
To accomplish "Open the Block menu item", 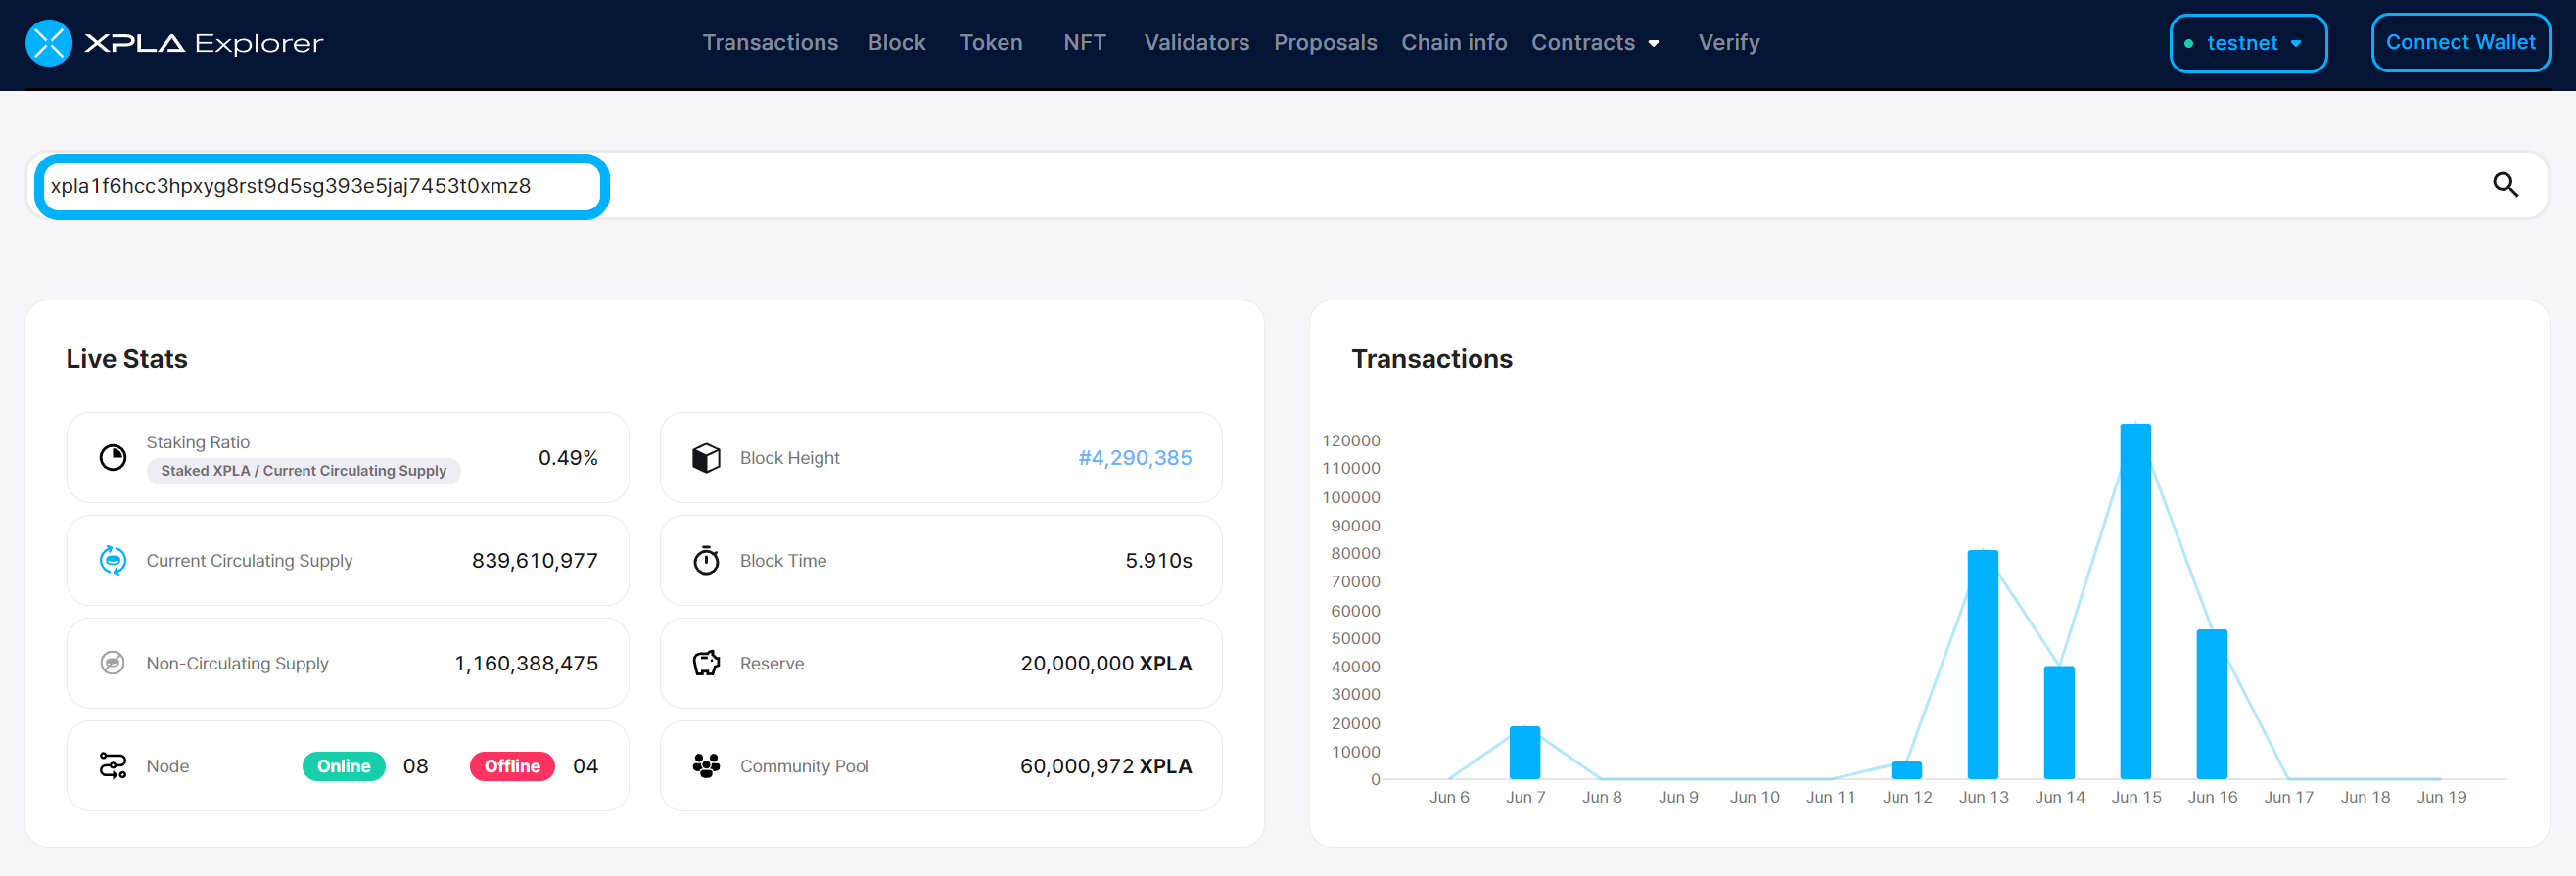I will coord(897,43).
